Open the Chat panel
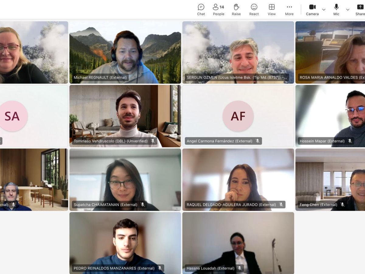The width and height of the screenshot is (365, 274). [x=201, y=9]
